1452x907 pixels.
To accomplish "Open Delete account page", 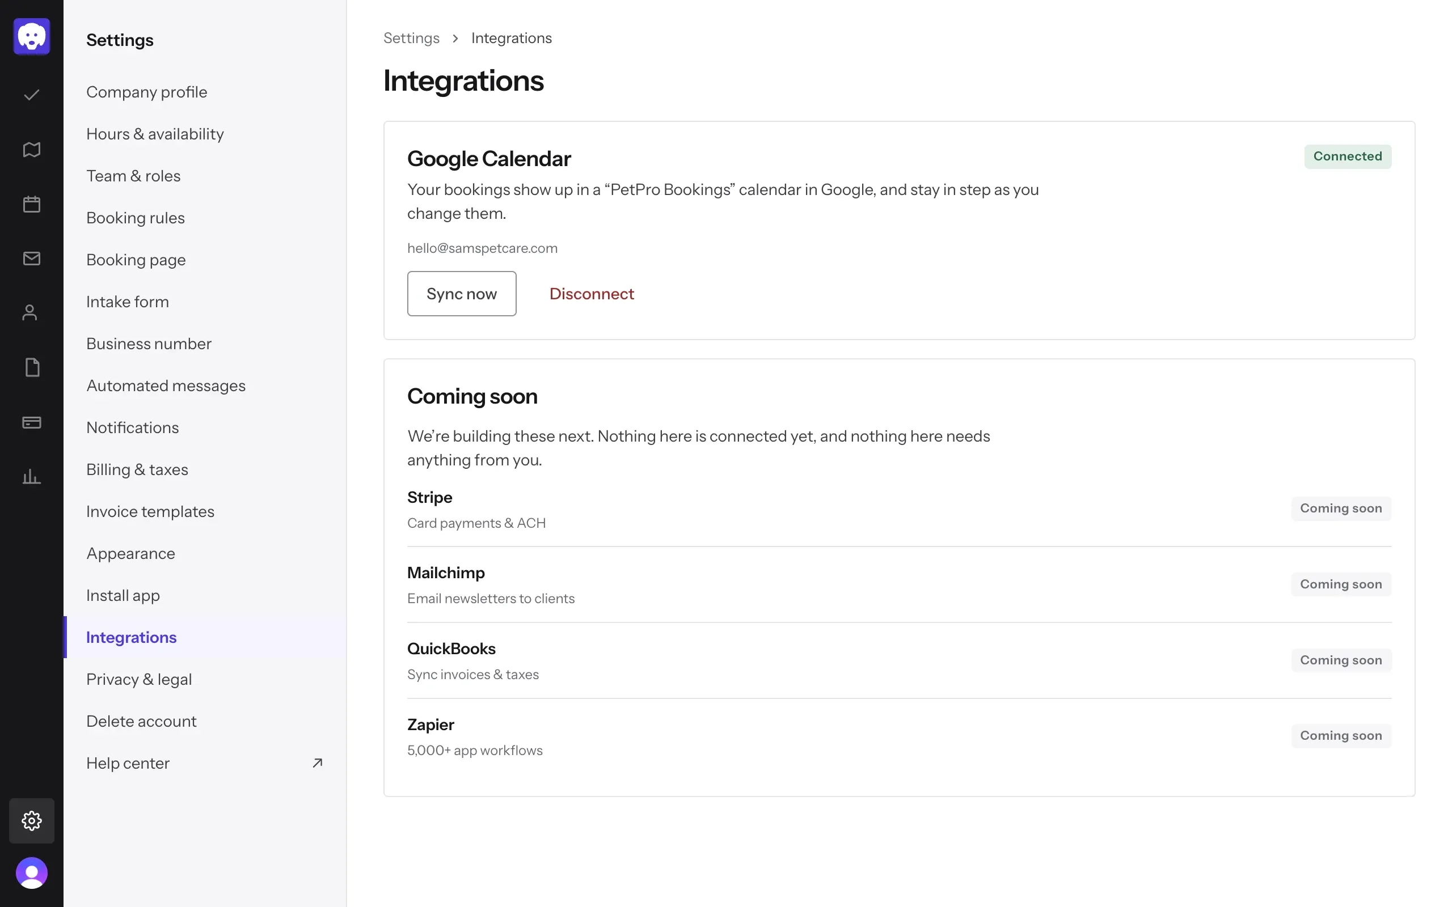I will pyautogui.click(x=205, y=721).
